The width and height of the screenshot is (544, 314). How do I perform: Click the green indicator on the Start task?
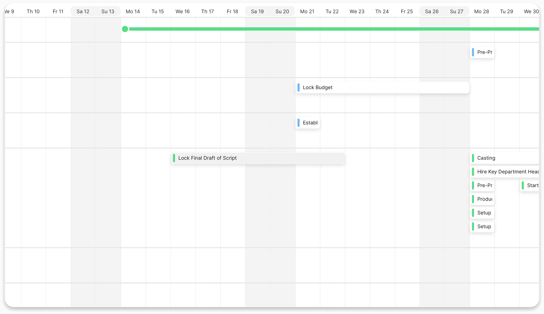(522, 185)
